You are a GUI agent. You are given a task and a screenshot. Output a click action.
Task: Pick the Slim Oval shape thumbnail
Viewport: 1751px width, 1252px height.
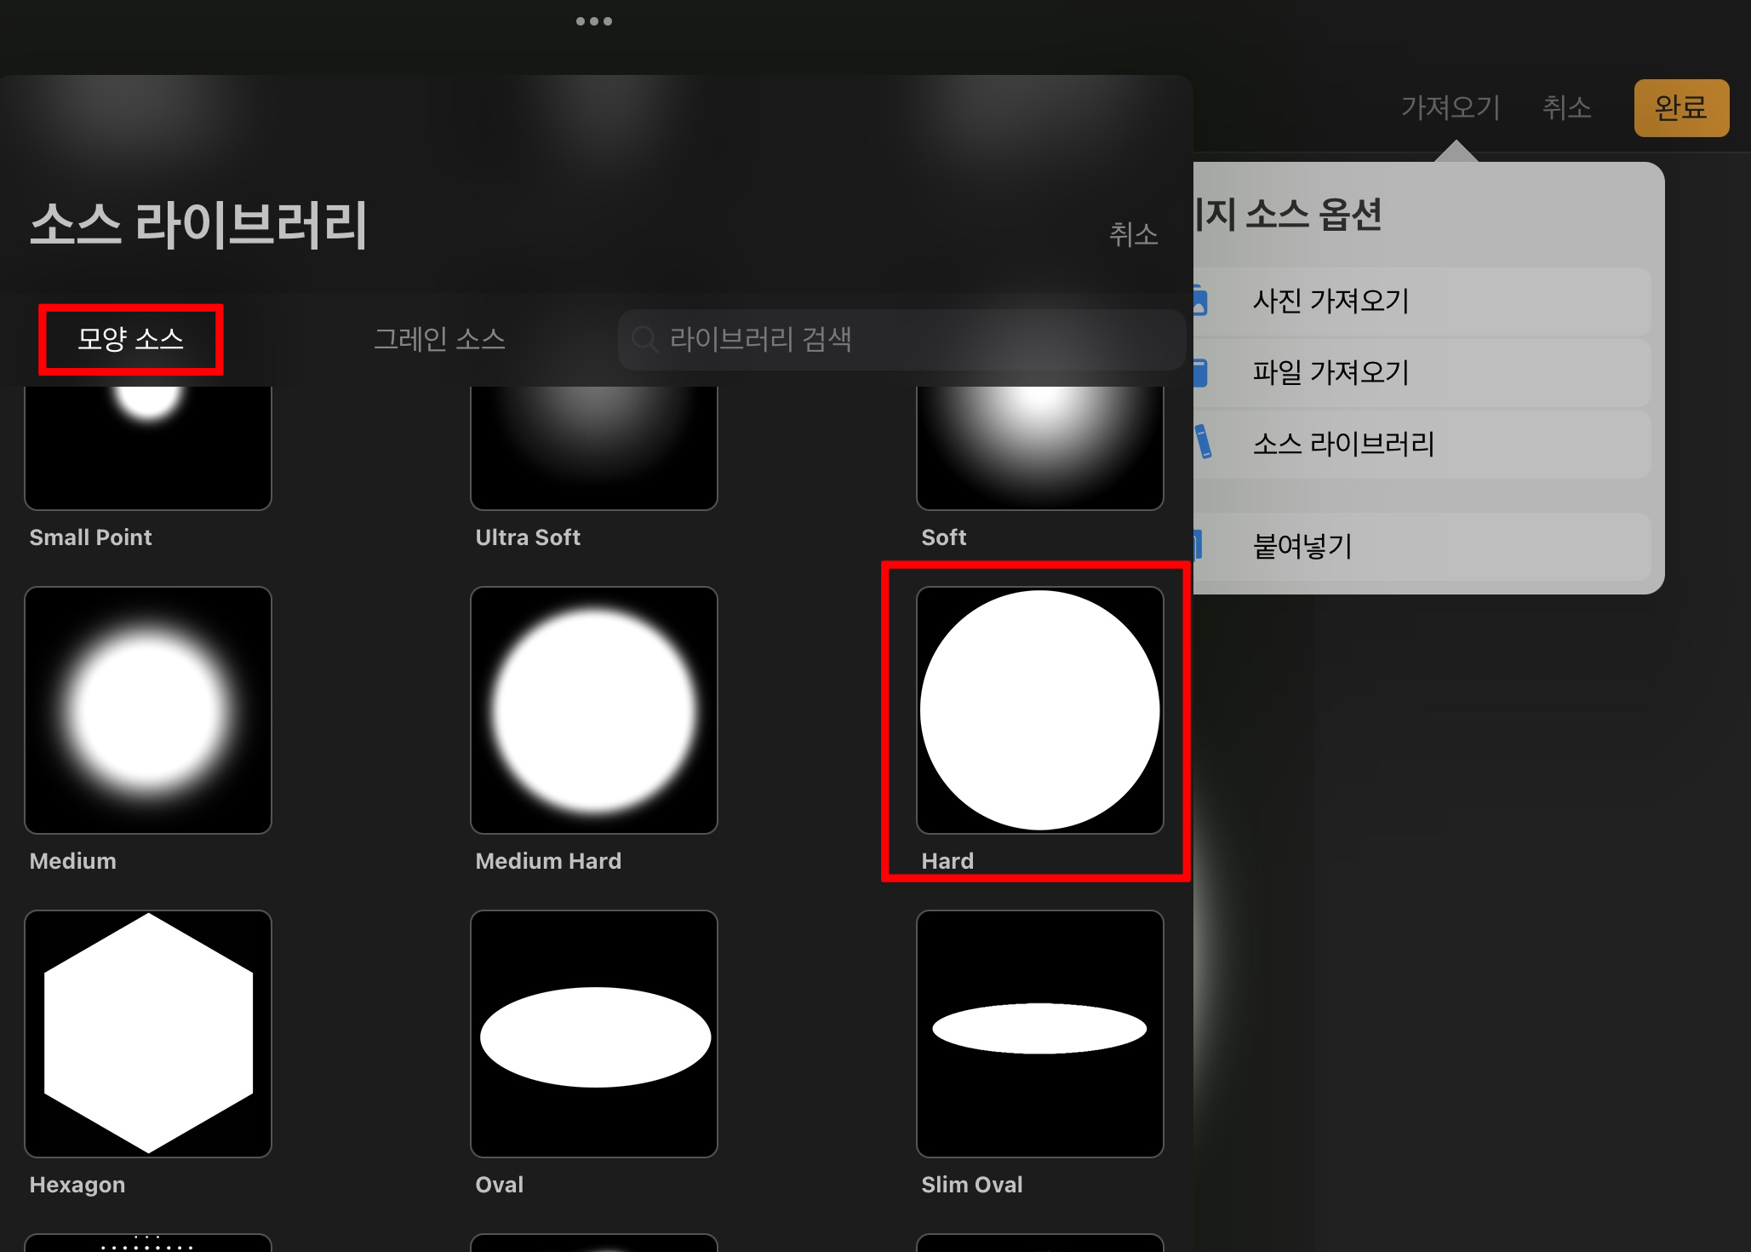coord(1040,1034)
